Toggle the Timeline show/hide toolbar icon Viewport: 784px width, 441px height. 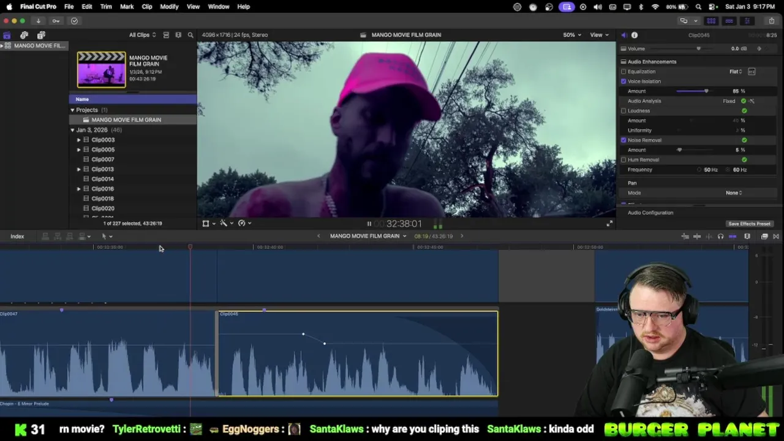point(729,21)
